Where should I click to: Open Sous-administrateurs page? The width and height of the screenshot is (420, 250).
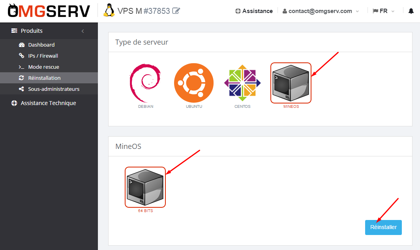(x=49, y=89)
